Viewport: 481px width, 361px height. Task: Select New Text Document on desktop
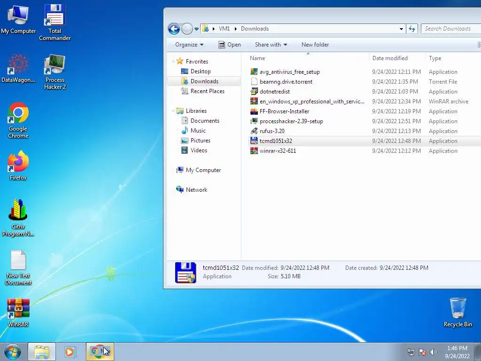point(18,267)
